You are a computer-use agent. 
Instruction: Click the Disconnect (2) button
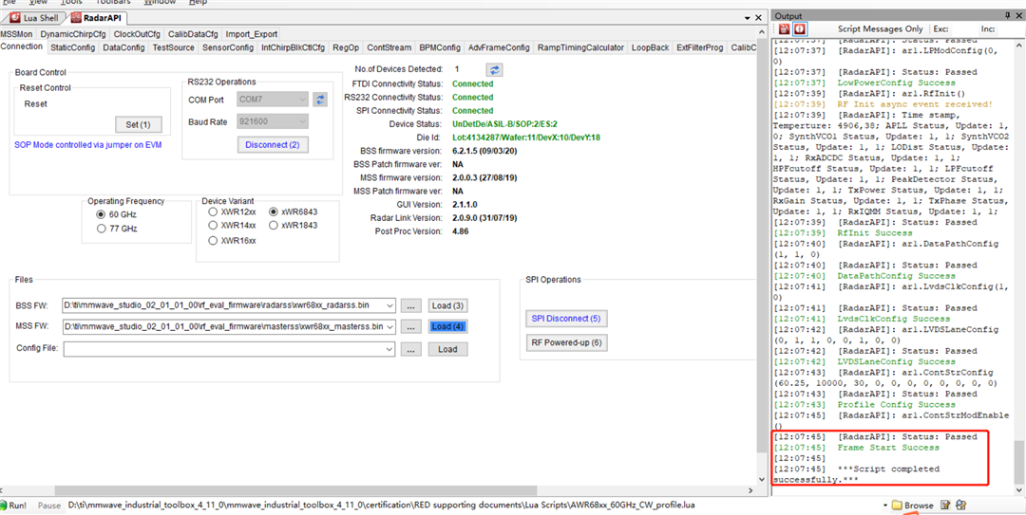coord(273,144)
